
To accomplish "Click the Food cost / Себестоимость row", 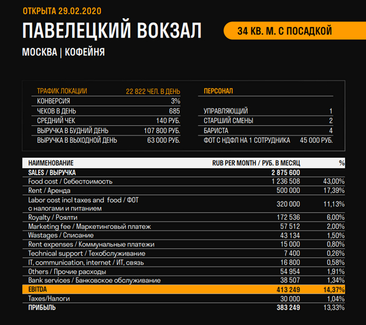I will (x=184, y=181).
